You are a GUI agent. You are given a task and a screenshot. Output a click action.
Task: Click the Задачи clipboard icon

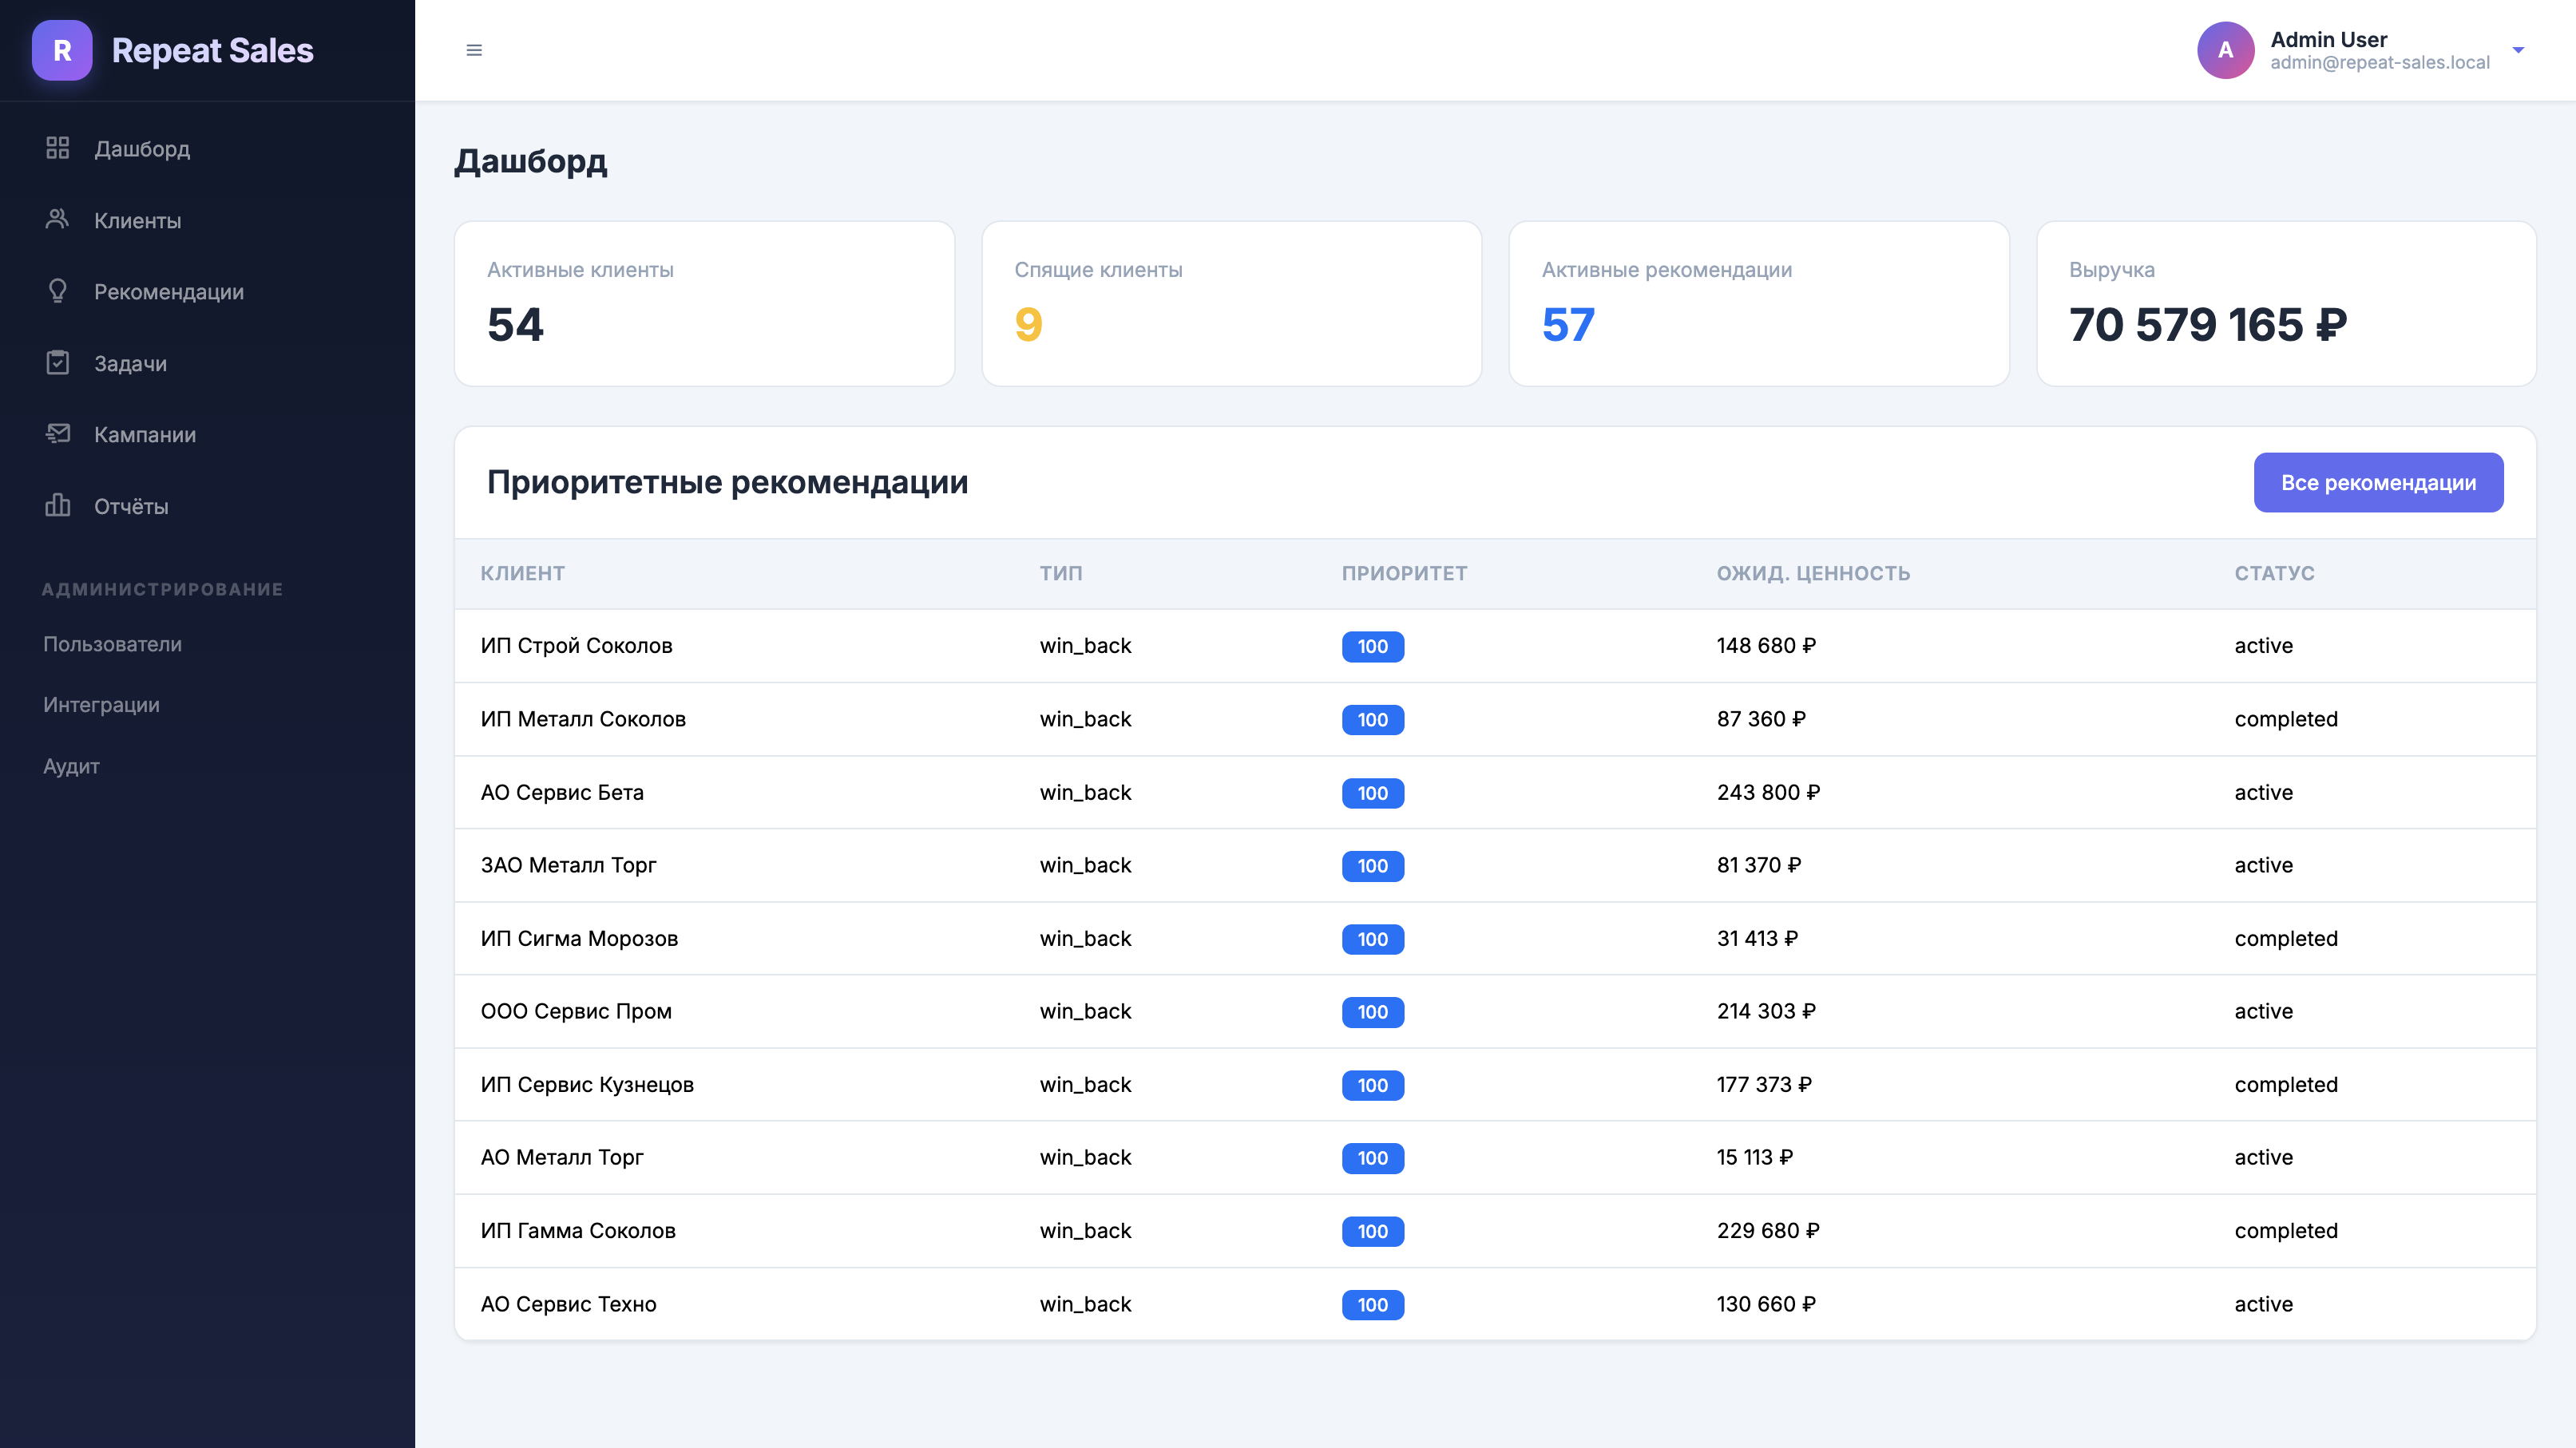tap(57, 362)
